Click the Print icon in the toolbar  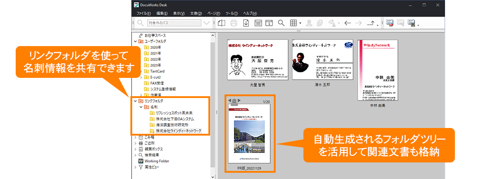tap(234, 23)
